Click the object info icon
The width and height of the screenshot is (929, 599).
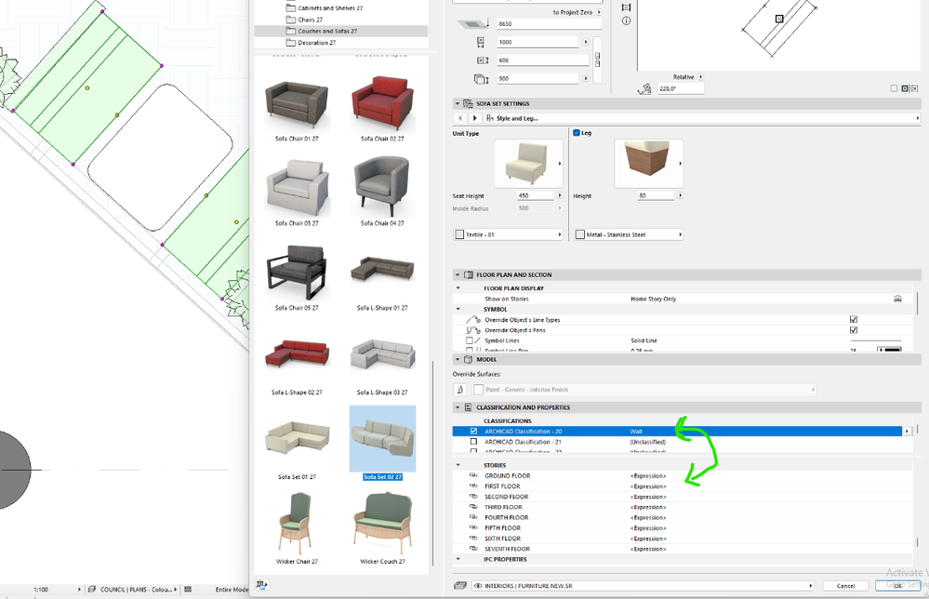click(x=626, y=20)
